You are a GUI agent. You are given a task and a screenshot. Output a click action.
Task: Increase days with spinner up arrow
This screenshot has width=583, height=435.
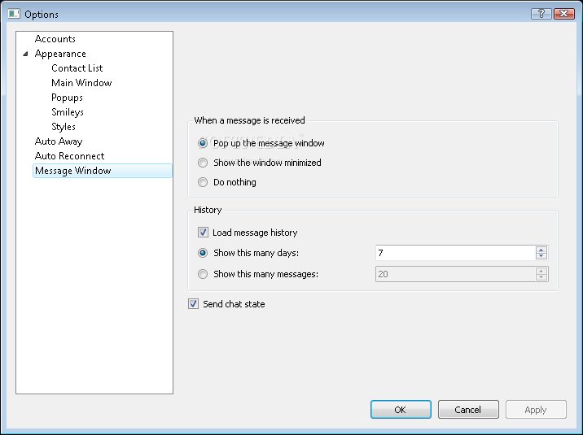pos(541,250)
